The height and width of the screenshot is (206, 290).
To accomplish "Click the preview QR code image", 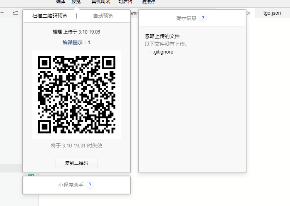I will pos(77,95).
